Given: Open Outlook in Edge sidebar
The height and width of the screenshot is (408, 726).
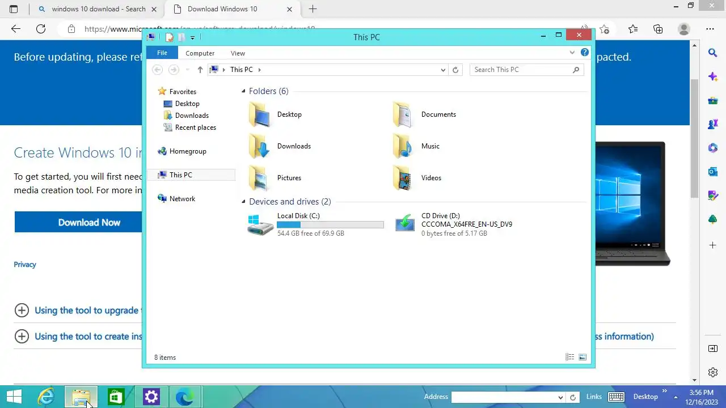Looking at the screenshot, I should [713, 171].
